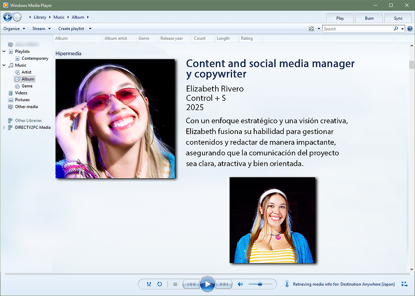Select Genre view in sidebar
This screenshot has height=296, width=415.
coord(27,86)
